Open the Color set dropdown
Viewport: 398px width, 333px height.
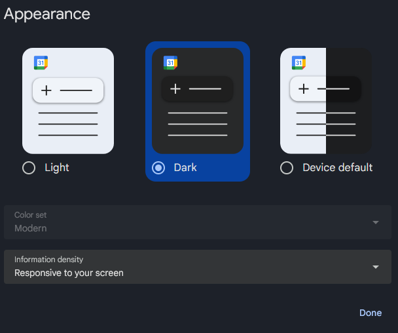[198, 222]
